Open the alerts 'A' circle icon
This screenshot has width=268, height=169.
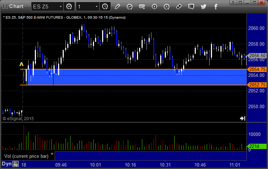click(167, 7)
